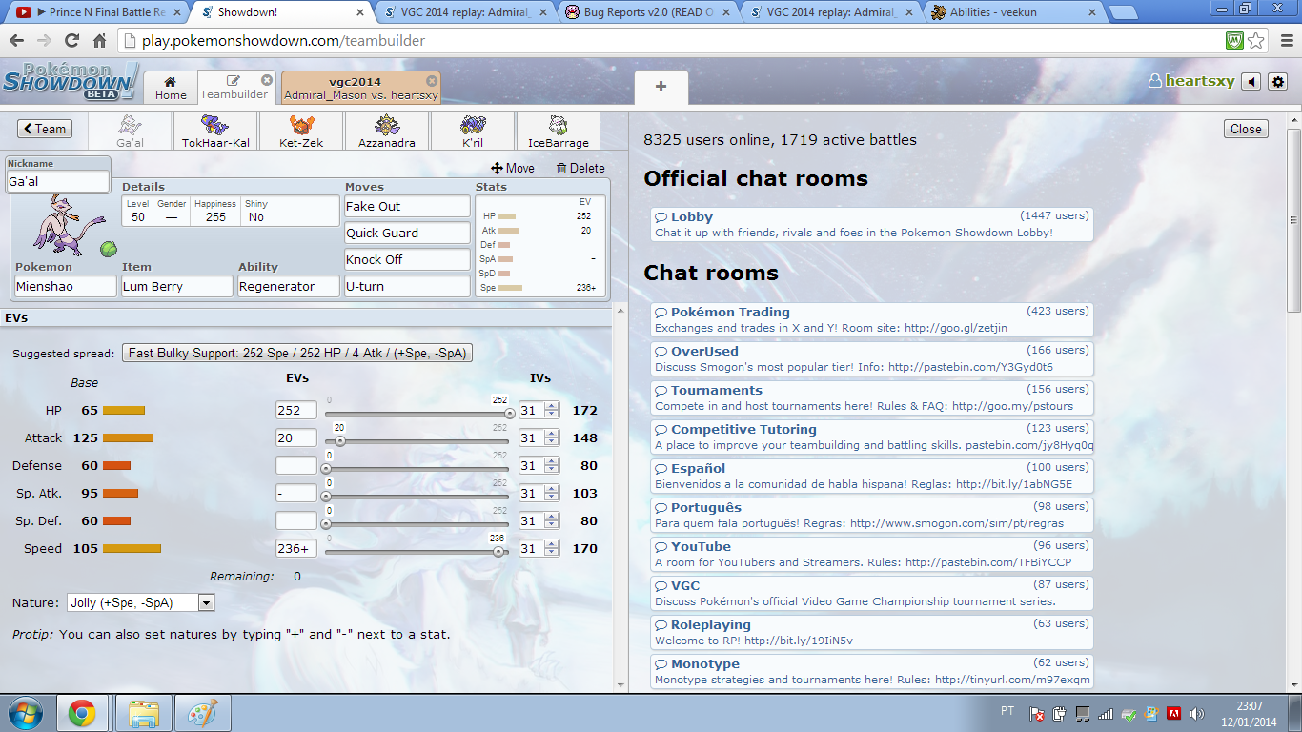Screen dimensions: 1302x732
Task: Bookmark this page with the star icon
Action: [x=1256, y=41]
